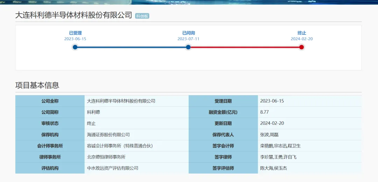Click 容诚会计师事务所（特殊普通合伙） value
Viewport: 378px width, 182px height.
point(120,146)
